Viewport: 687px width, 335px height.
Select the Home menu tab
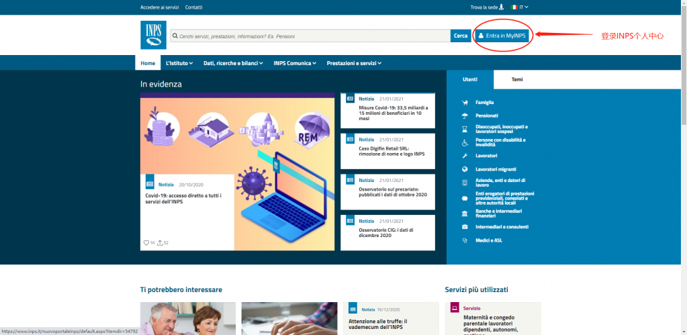(148, 63)
